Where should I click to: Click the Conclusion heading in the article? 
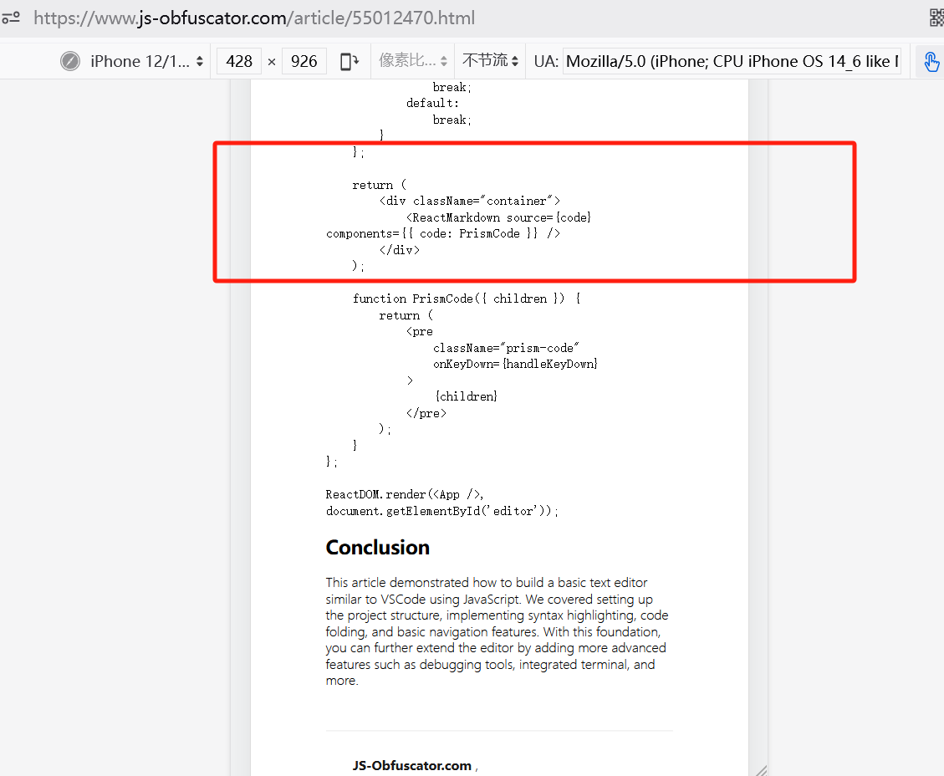(x=377, y=547)
